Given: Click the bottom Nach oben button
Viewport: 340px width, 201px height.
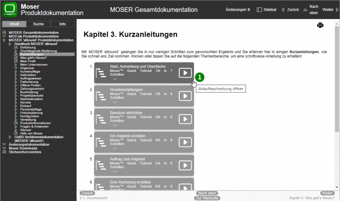Looking at the screenshot, I should tap(207, 193).
